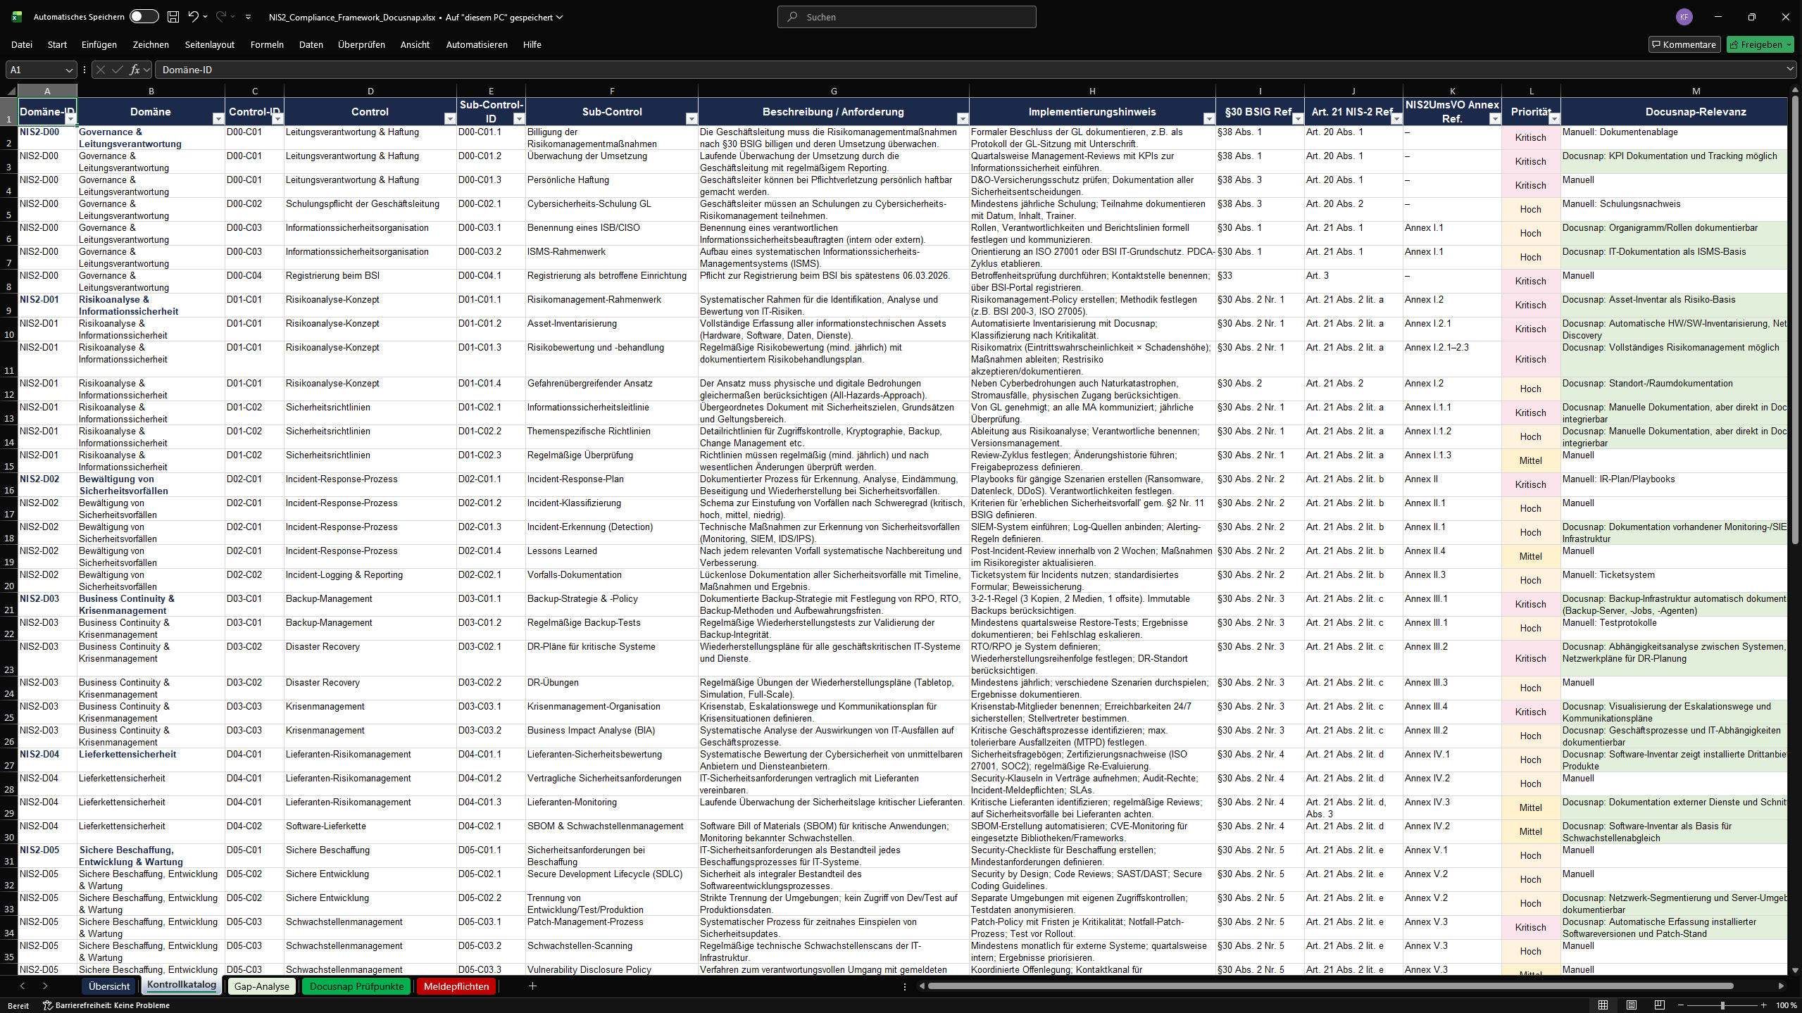Switch to Gap-Analyse sheet tab

pos(261,986)
